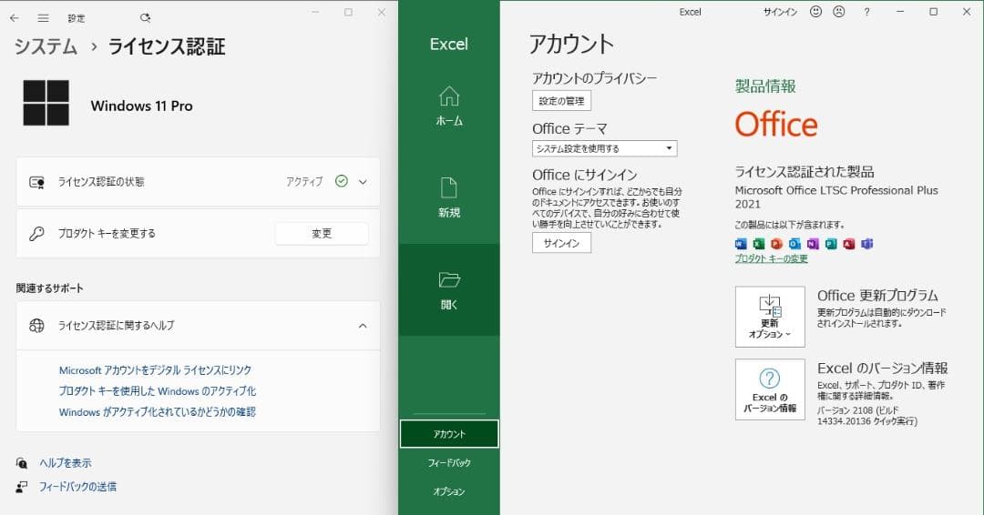
Task: Click サインイン in the Excel title bar
Action: [x=780, y=12]
